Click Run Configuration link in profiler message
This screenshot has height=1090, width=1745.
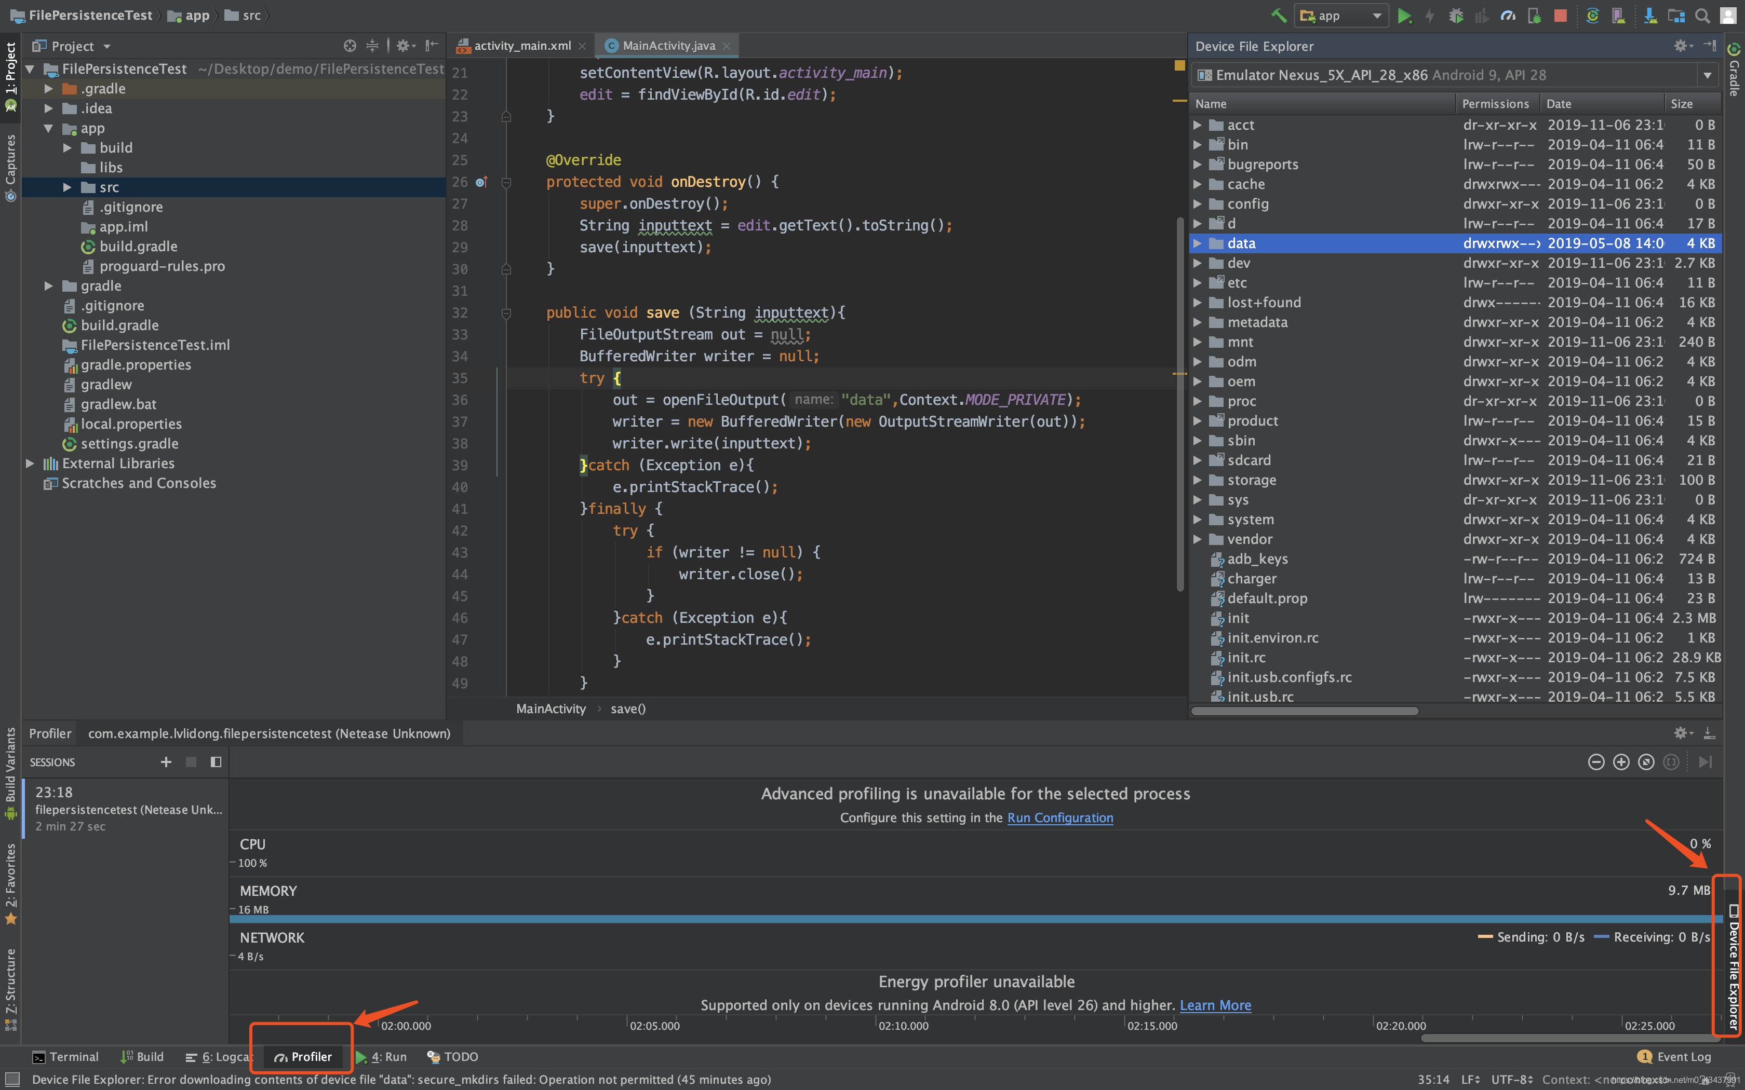pyautogui.click(x=1061, y=816)
